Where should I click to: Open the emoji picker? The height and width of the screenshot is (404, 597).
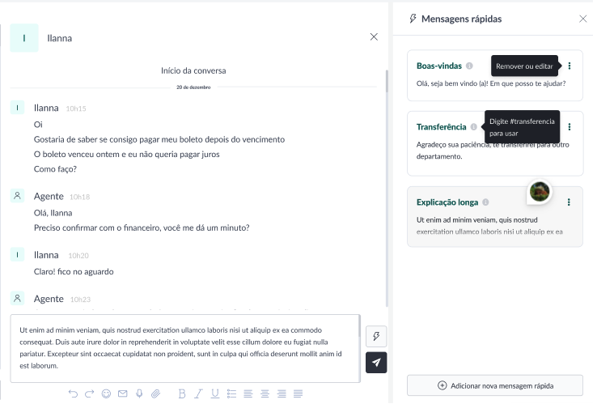point(106,394)
